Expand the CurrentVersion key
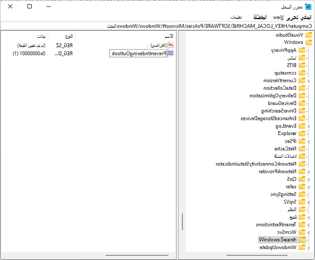 coord(309,81)
